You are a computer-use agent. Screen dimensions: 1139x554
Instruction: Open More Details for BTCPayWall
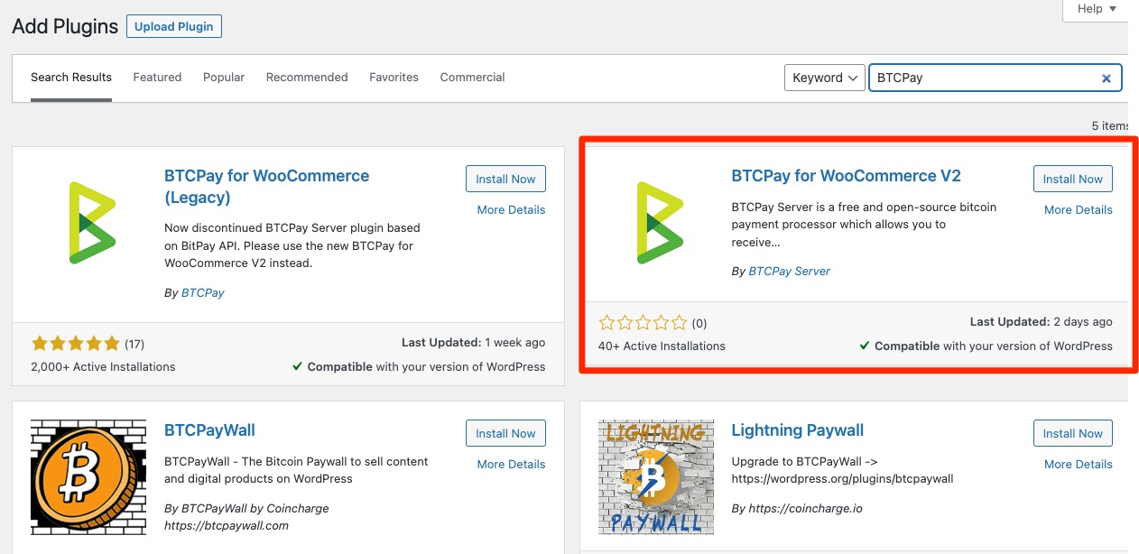click(x=511, y=465)
